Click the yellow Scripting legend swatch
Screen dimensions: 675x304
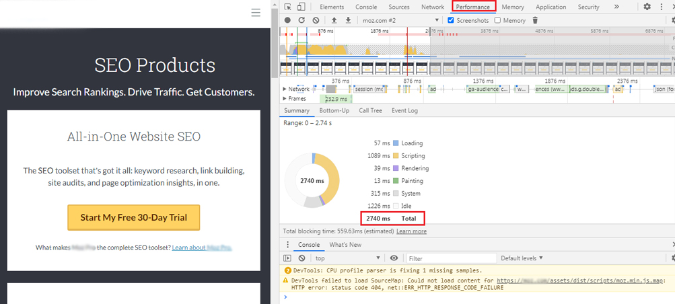click(396, 155)
